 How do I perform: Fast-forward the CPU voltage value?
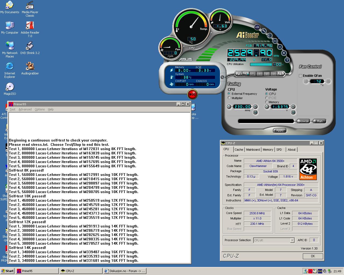coord(293,112)
